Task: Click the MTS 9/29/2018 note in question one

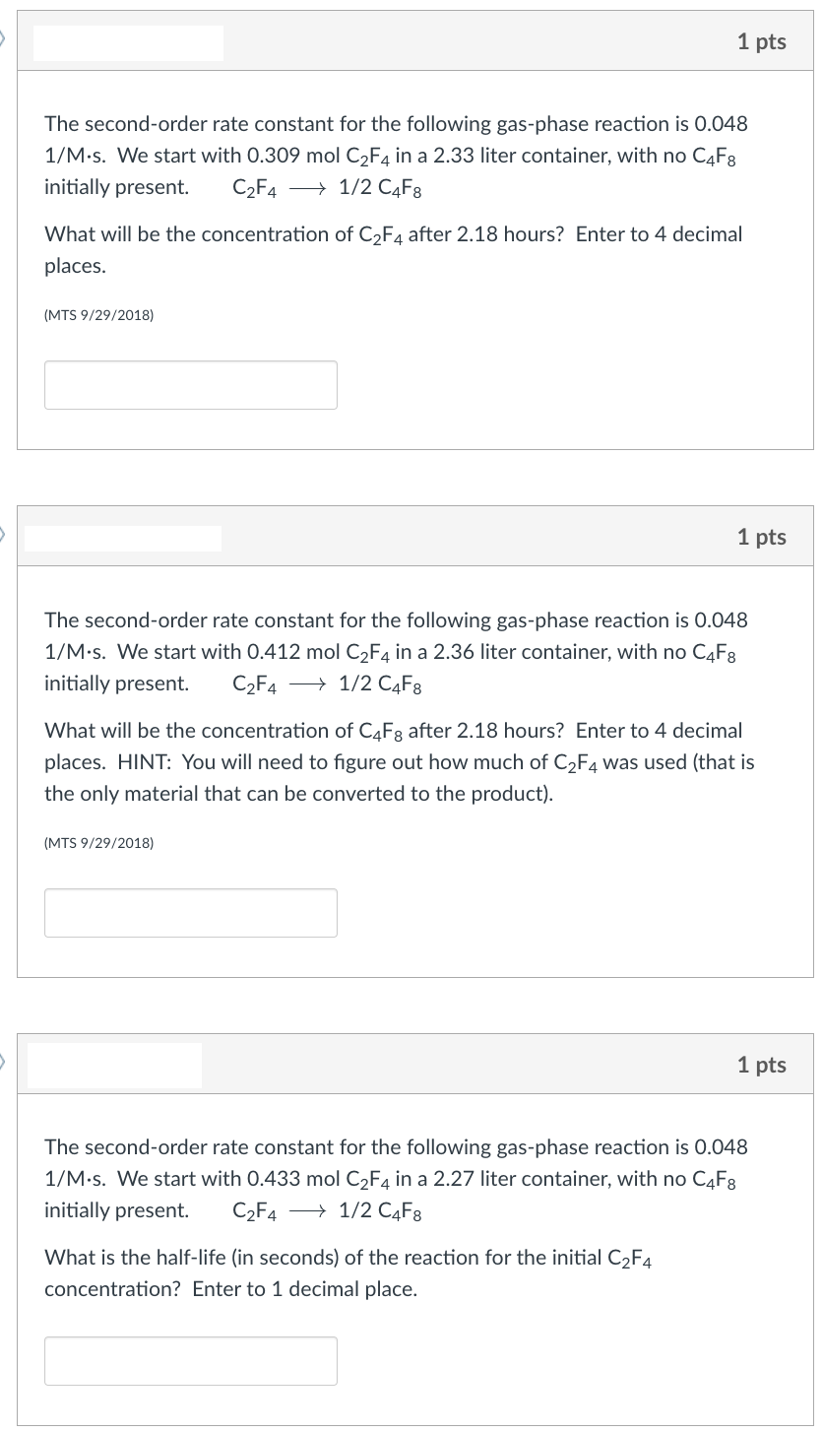Action: 97,315
